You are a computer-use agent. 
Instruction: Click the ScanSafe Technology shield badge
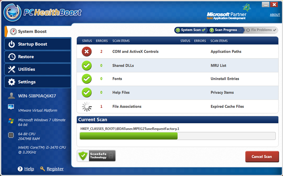point(96,155)
